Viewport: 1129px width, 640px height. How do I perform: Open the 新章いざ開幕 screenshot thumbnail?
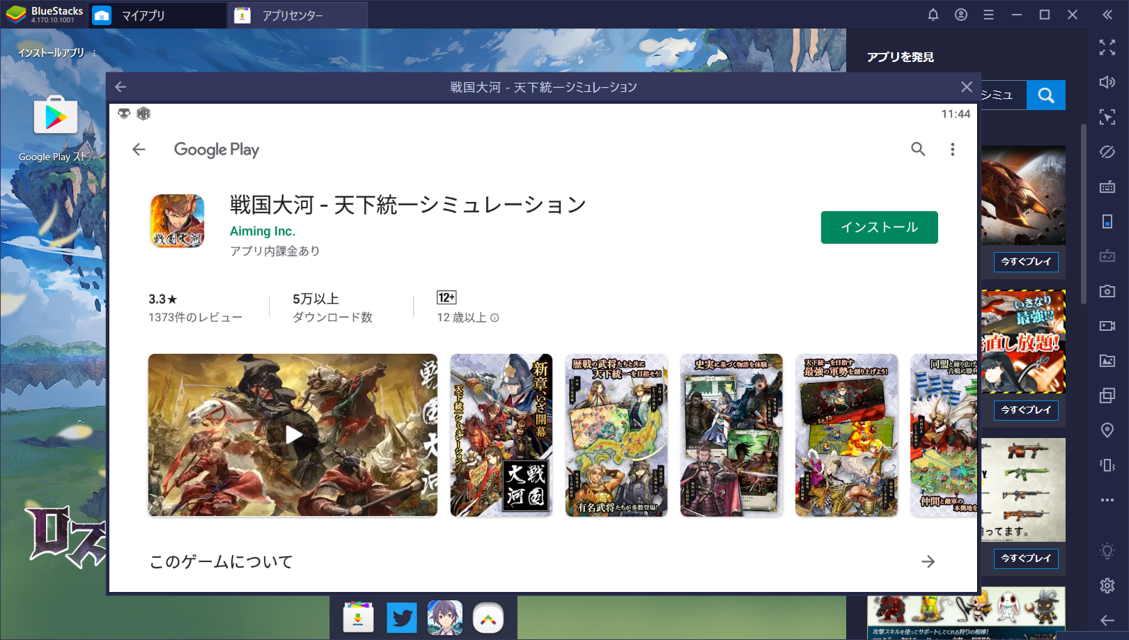point(501,435)
